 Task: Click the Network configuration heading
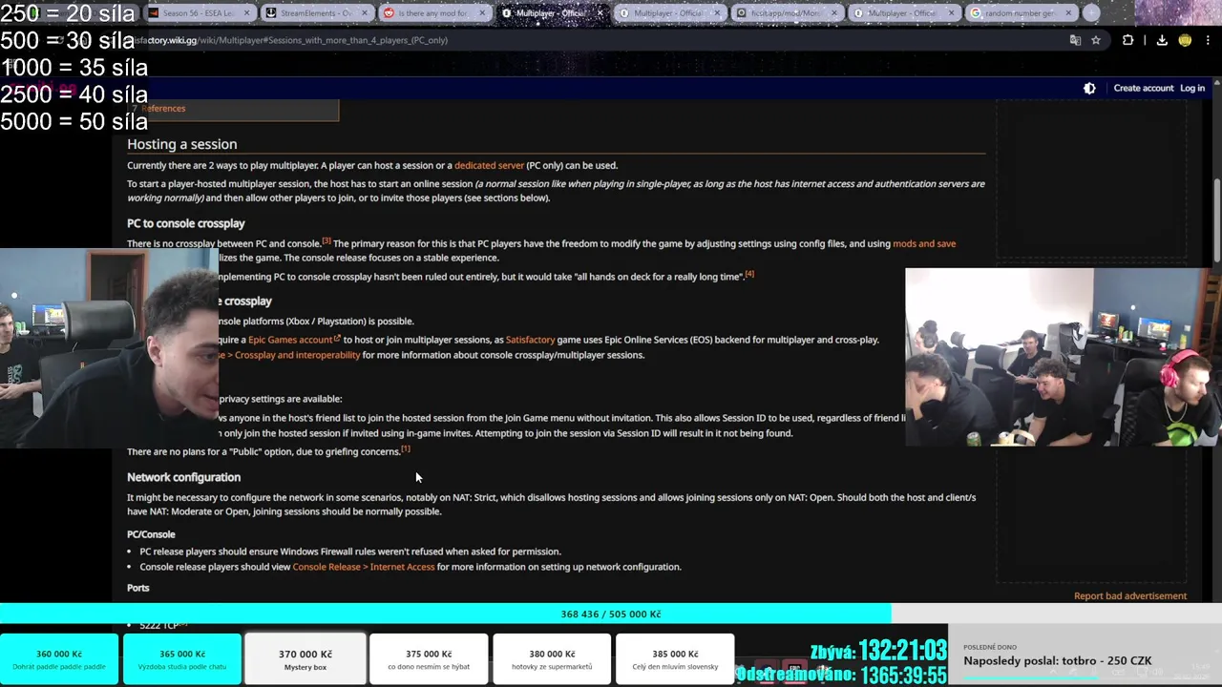(x=183, y=477)
